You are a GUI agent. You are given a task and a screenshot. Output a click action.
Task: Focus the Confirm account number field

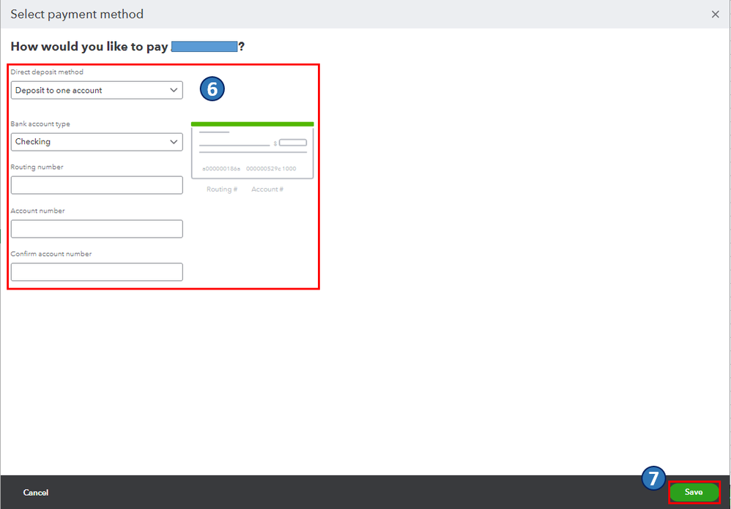tap(97, 272)
